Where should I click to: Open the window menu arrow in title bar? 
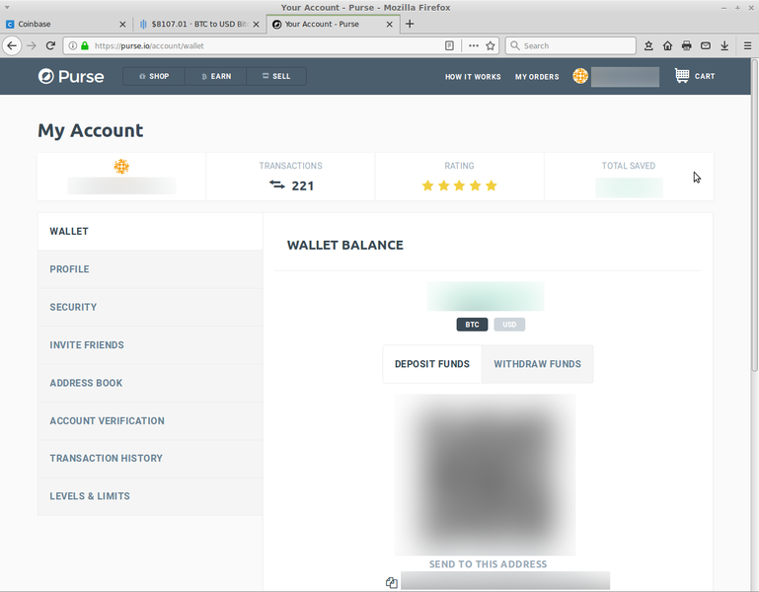[7, 7]
